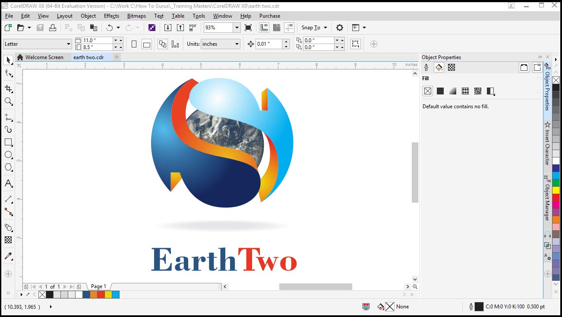The image size is (562, 317).
Task: Expand the Letter page size dropdown
Action: tap(68, 44)
